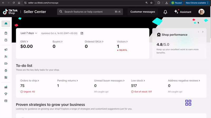This screenshot has height=118, width=211.
Task: Open Orders clipboard icon in sidebar
Action: 6,33
